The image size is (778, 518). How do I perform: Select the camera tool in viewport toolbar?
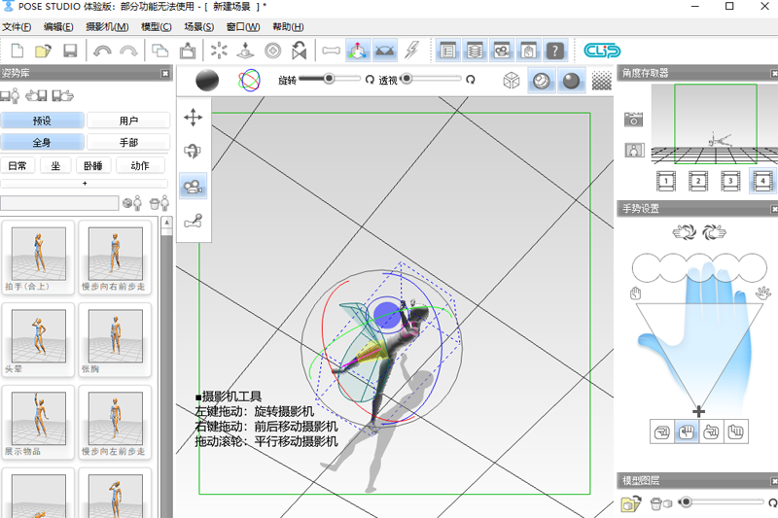click(x=194, y=186)
